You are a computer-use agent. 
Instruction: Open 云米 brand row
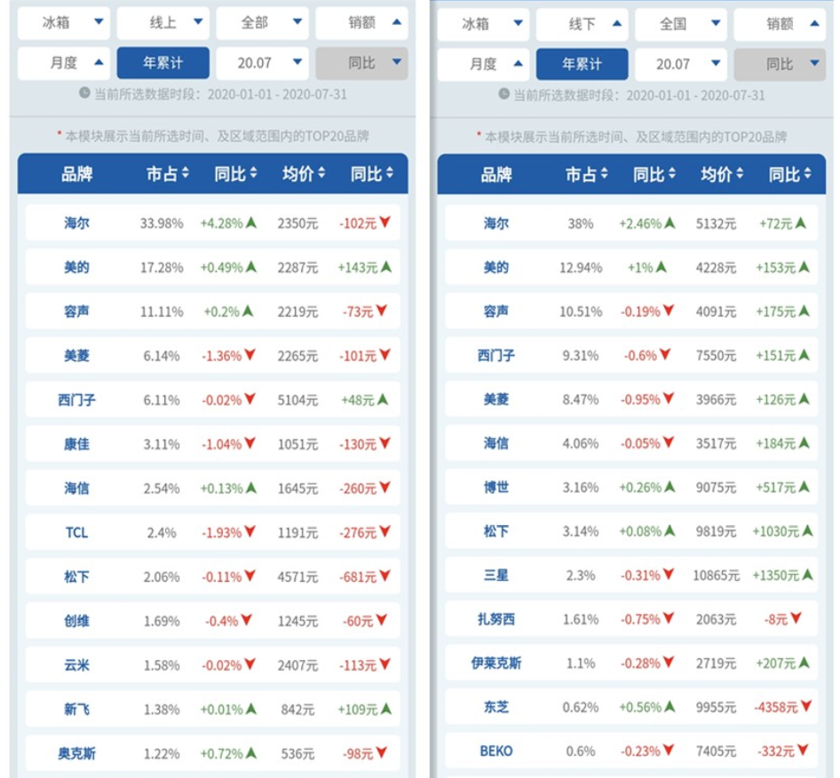click(213, 665)
